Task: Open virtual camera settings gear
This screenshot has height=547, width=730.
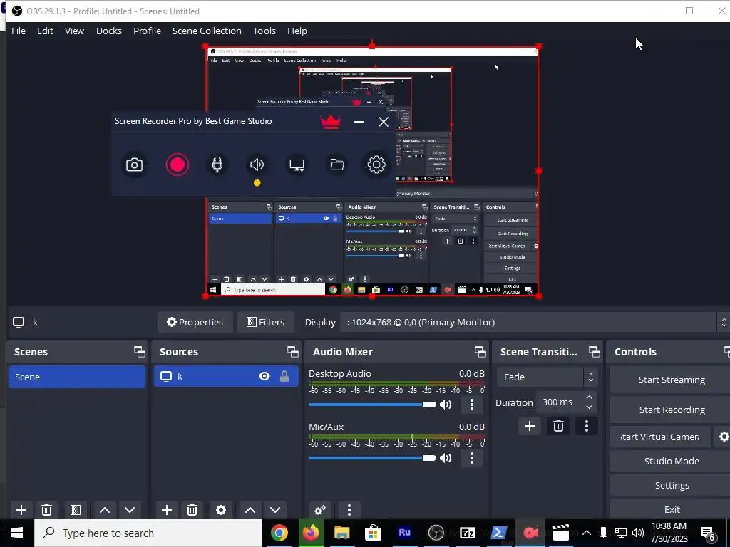Action: coord(723,437)
